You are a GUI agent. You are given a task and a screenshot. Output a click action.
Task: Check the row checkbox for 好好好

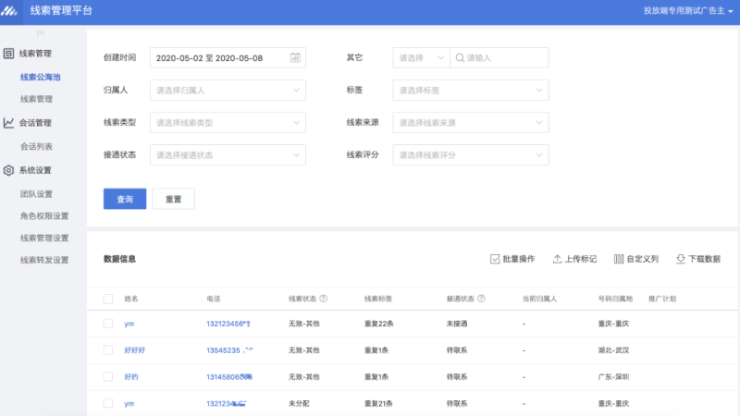(108, 350)
